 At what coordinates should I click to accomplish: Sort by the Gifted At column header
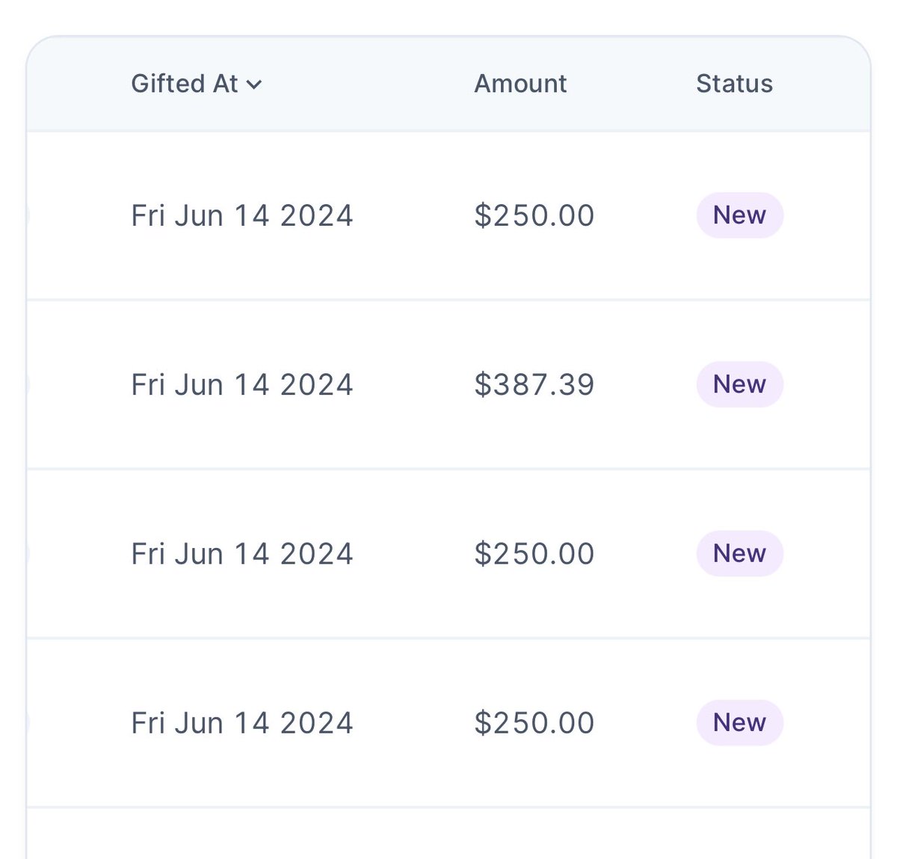click(185, 84)
